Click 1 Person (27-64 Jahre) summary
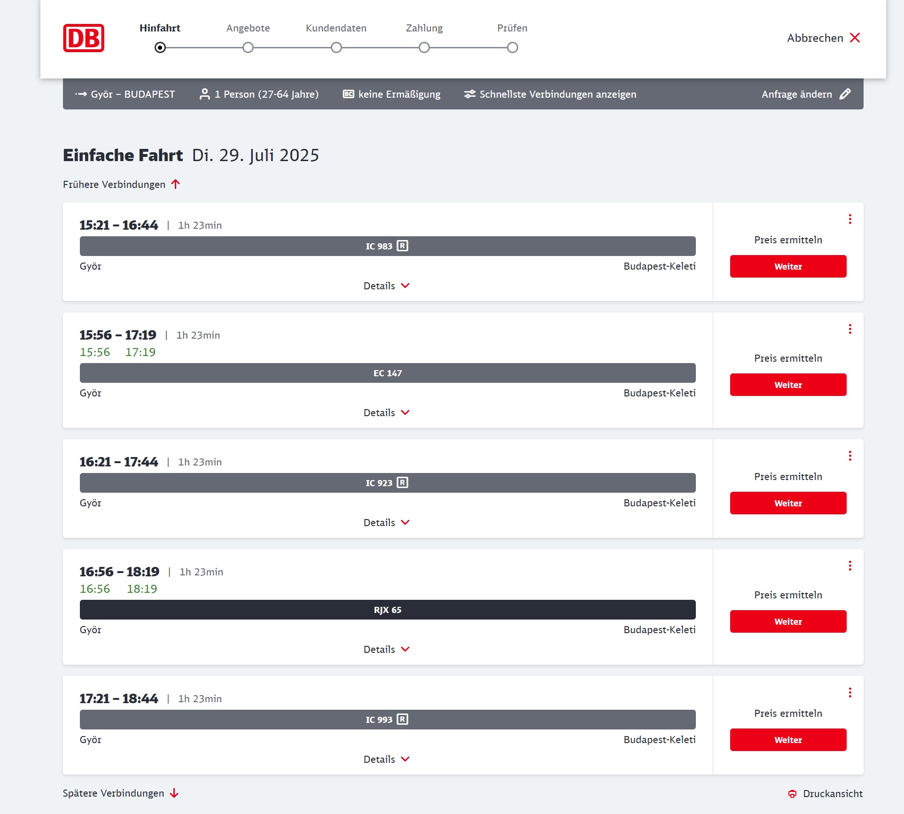904x814 pixels. click(266, 94)
